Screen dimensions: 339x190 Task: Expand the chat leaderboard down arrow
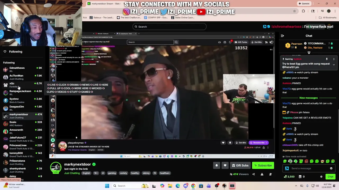(x=309, y=53)
